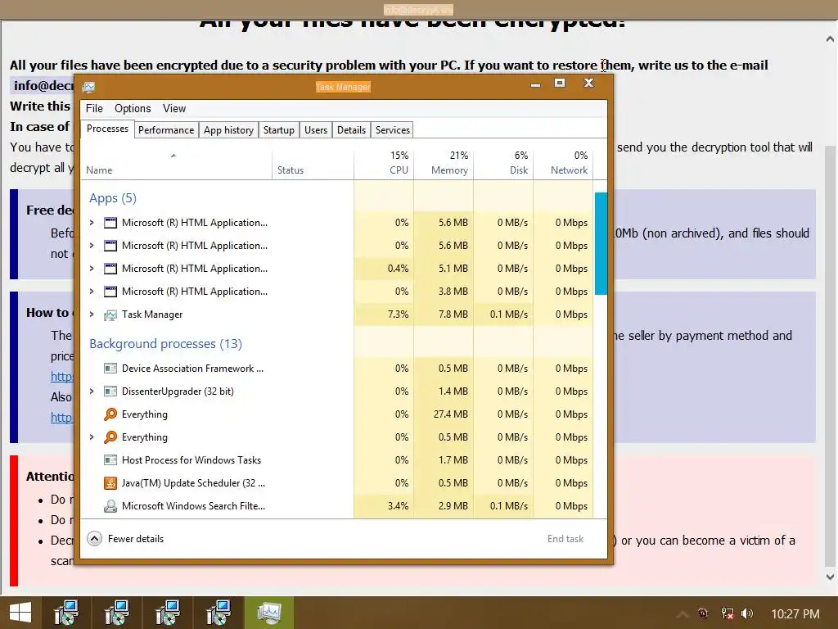838x629 pixels.
Task: Click the 3.4% CPU cell
Action: 384,506
